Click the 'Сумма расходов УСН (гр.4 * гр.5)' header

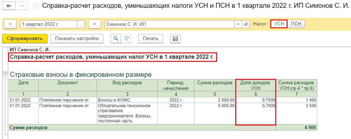click(296, 85)
